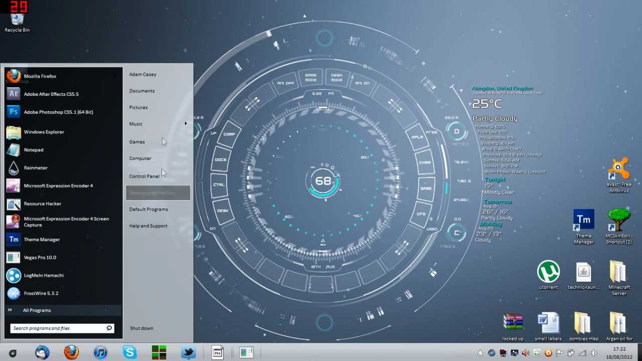Open Default Programs
The width and height of the screenshot is (642, 361).
148,210
